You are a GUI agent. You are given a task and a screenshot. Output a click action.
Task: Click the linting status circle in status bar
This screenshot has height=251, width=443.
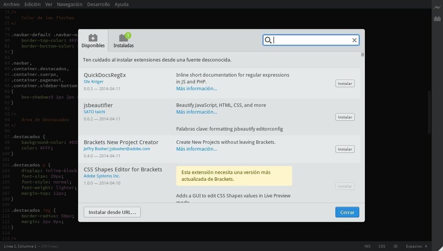pyautogui.click(x=395, y=246)
